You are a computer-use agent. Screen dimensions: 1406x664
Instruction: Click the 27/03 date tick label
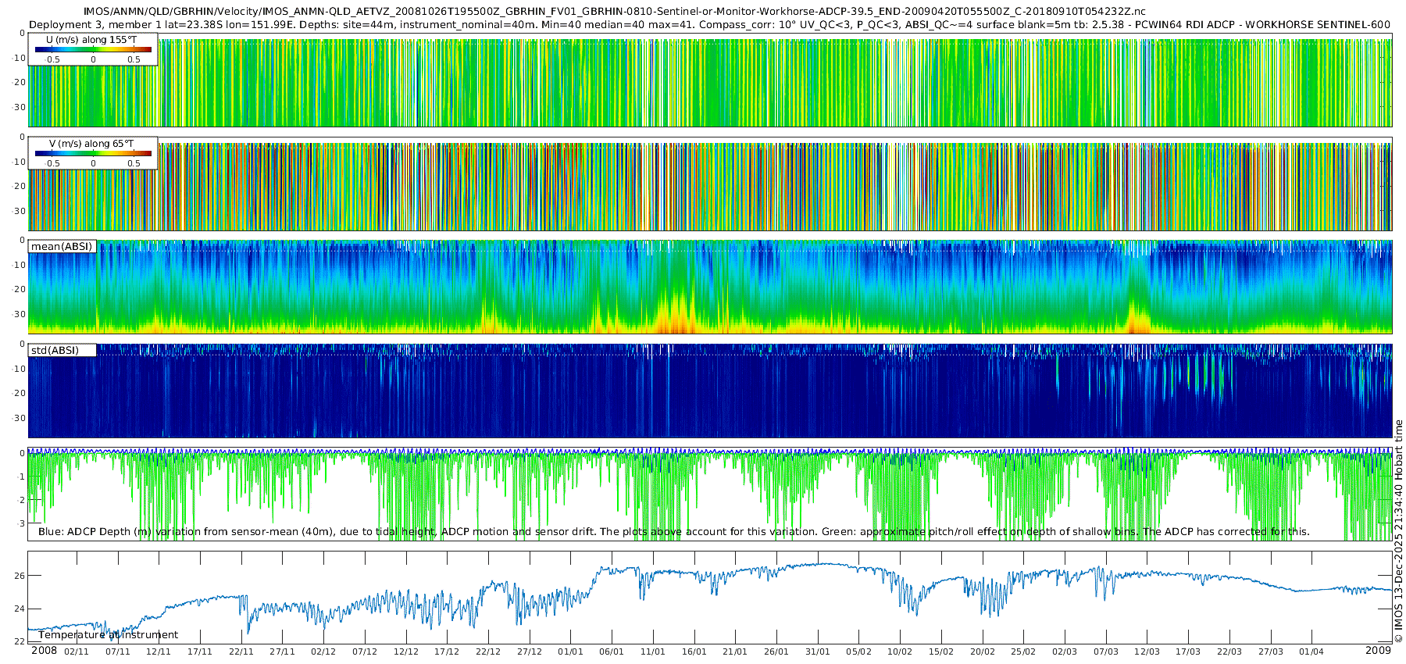click(x=1270, y=652)
